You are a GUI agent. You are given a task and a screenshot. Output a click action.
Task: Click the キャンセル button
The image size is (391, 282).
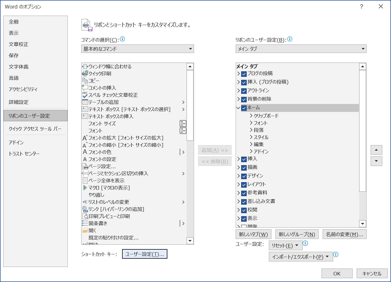(x=372, y=273)
